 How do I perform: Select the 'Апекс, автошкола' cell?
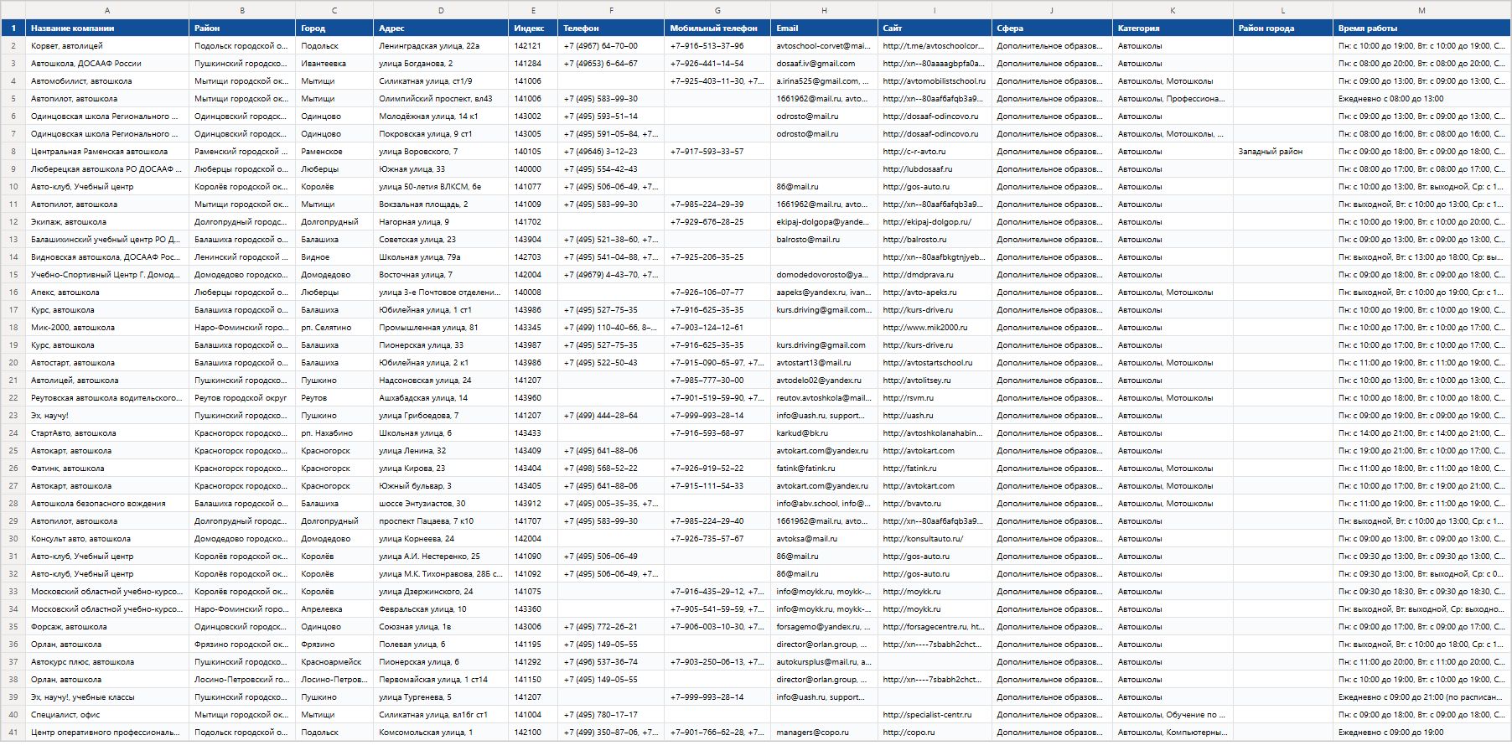(107, 292)
